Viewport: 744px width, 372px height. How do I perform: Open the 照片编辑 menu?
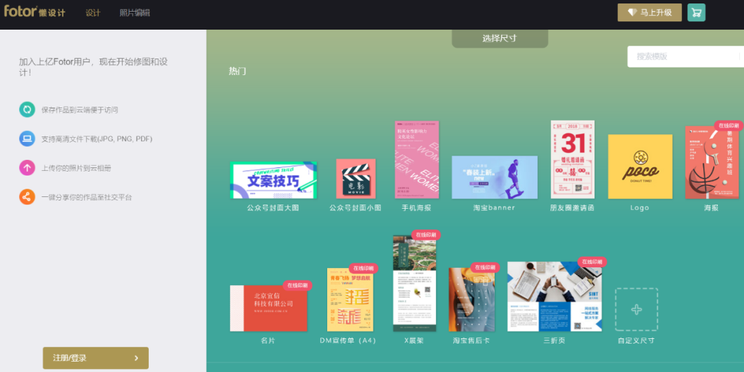(135, 13)
